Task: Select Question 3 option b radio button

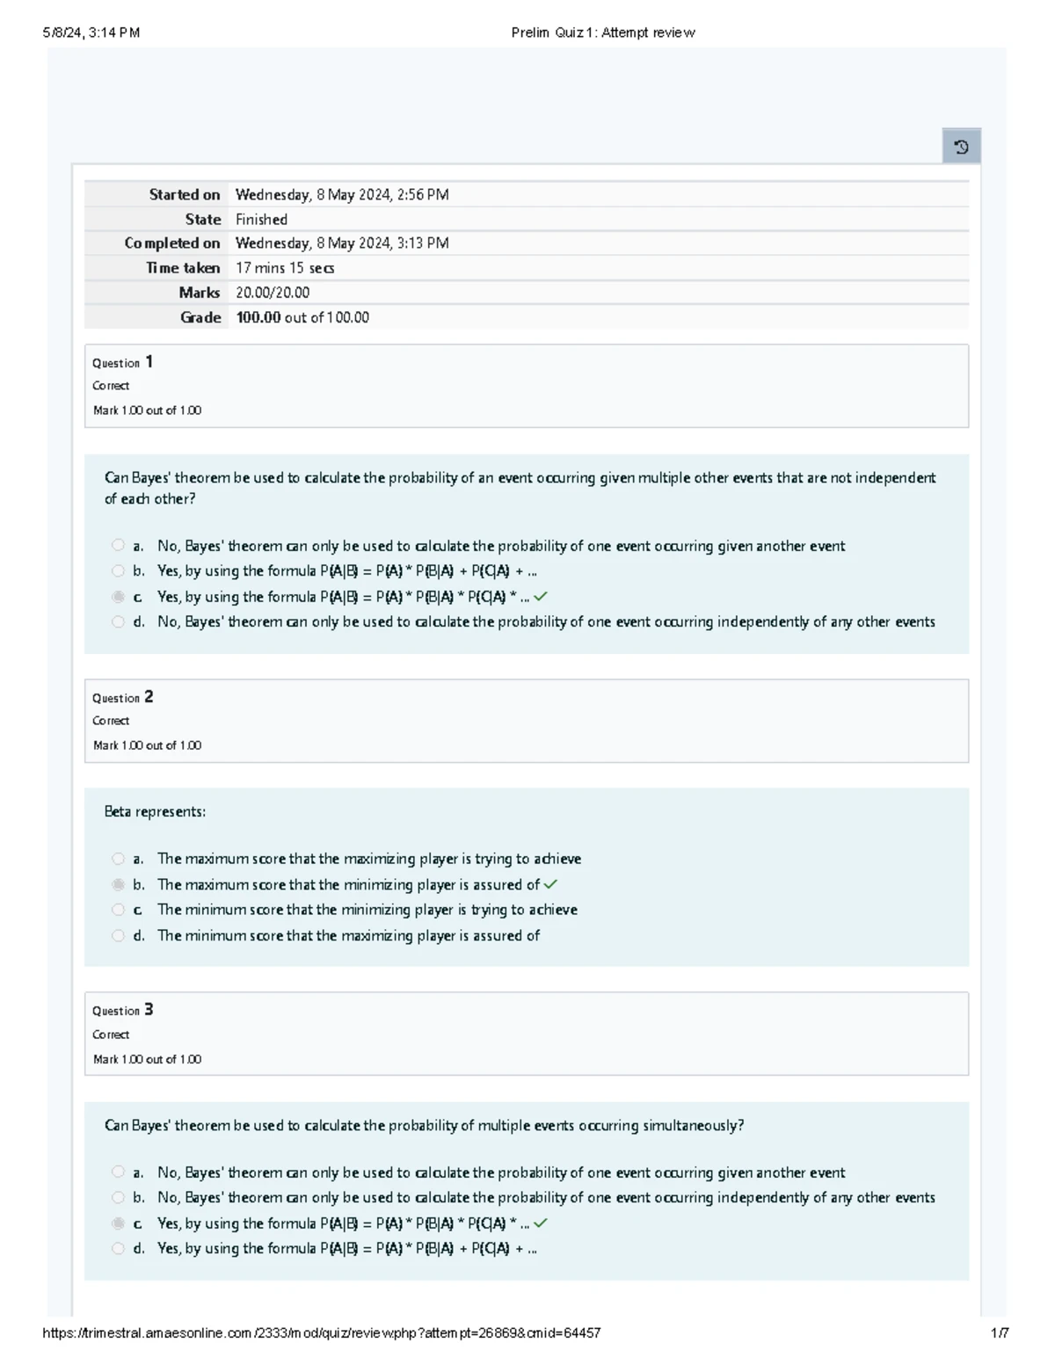Action: pyautogui.click(x=118, y=1198)
